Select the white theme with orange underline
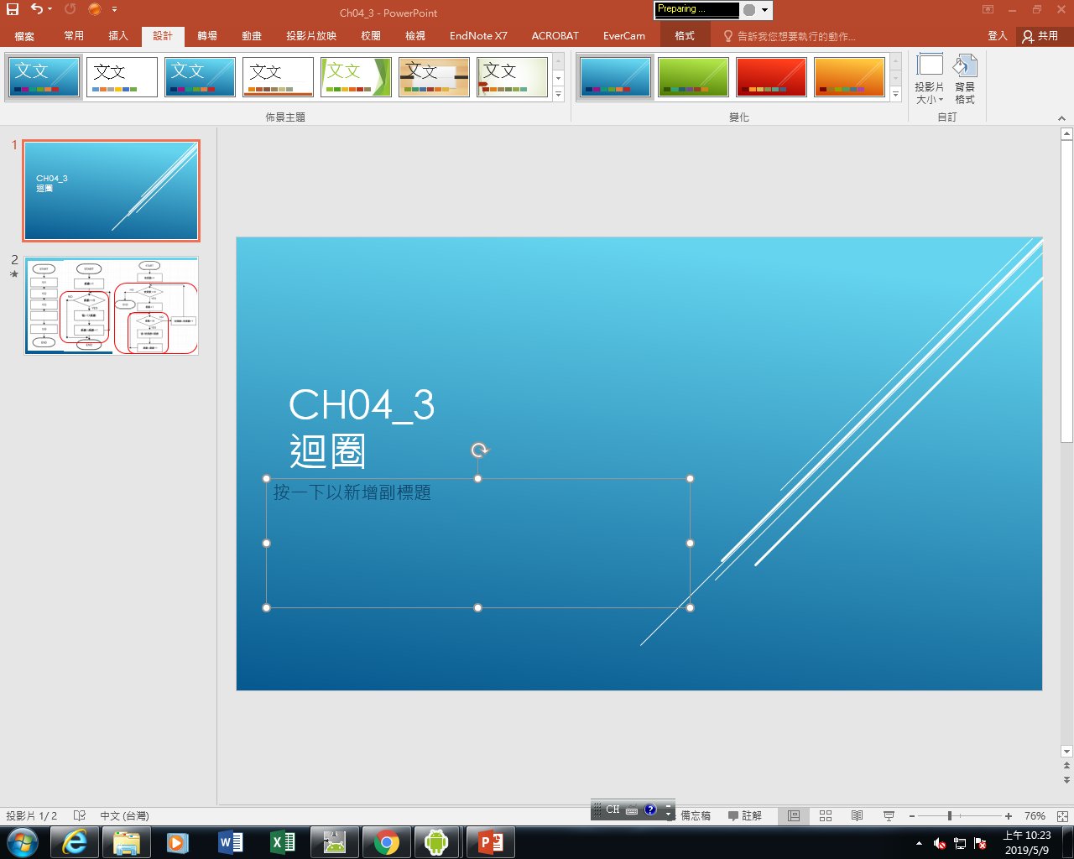 tap(278, 77)
